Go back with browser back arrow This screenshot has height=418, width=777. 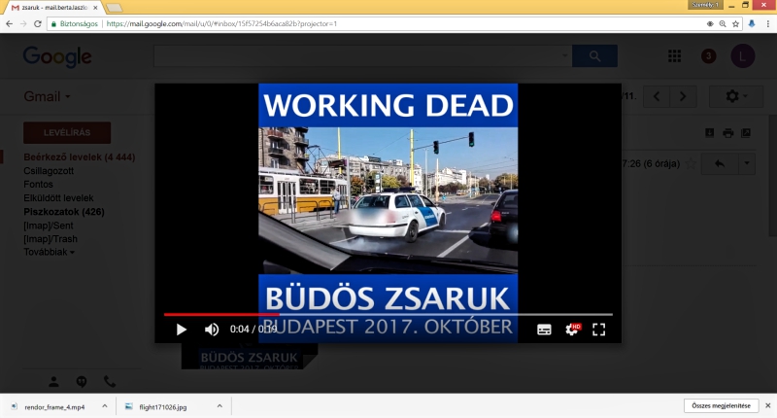[x=9, y=23]
